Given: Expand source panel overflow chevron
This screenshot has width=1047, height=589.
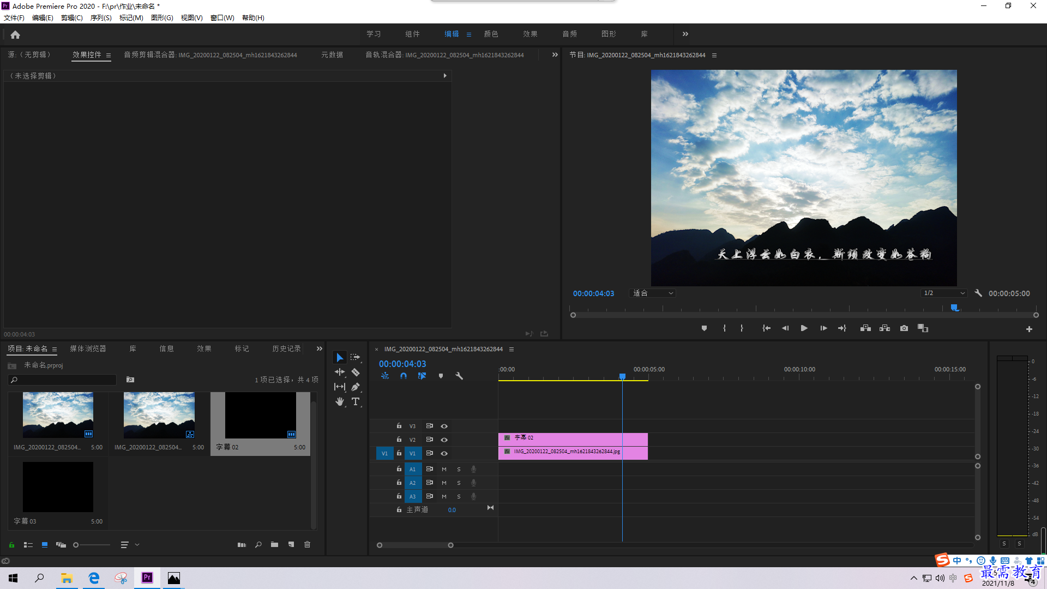Looking at the screenshot, I should [555, 55].
